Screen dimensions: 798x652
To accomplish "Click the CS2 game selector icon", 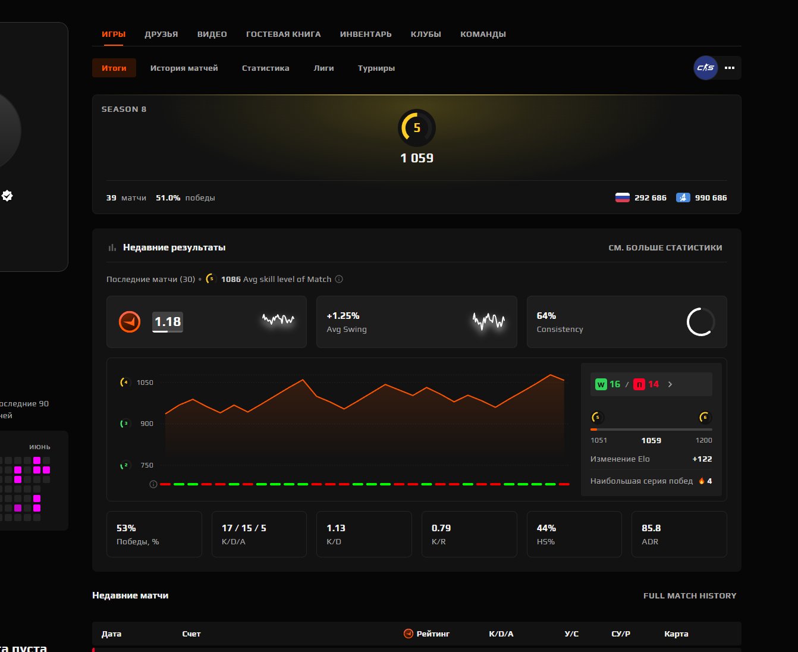I will (706, 68).
